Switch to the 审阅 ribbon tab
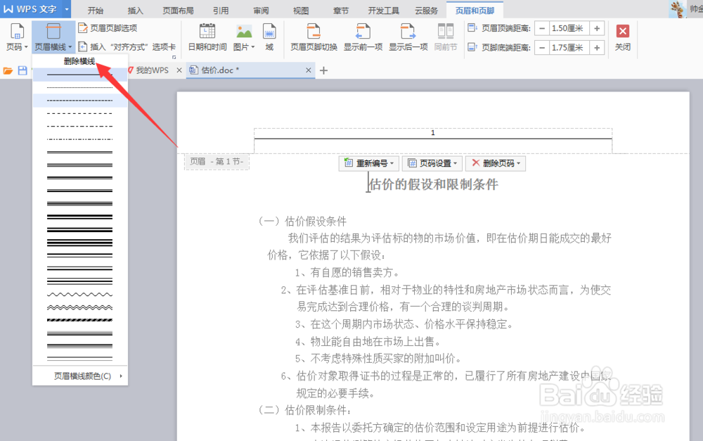703x441 pixels. [x=261, y=11]
